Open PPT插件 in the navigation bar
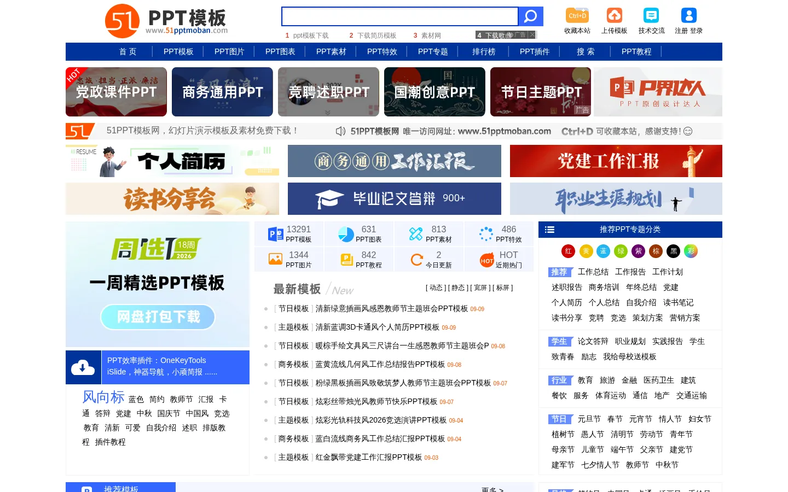Screen dimensions: 788x492 (535, 51)
